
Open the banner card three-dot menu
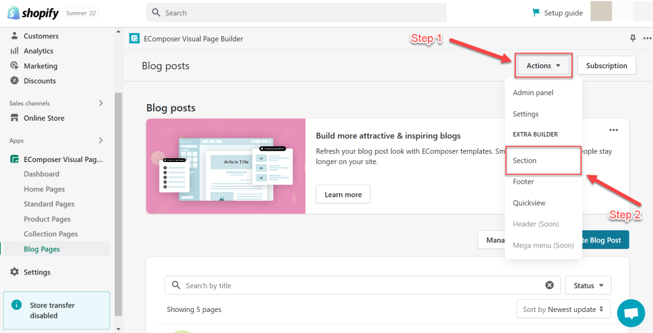pyautogui.click(x=613, y=130)
